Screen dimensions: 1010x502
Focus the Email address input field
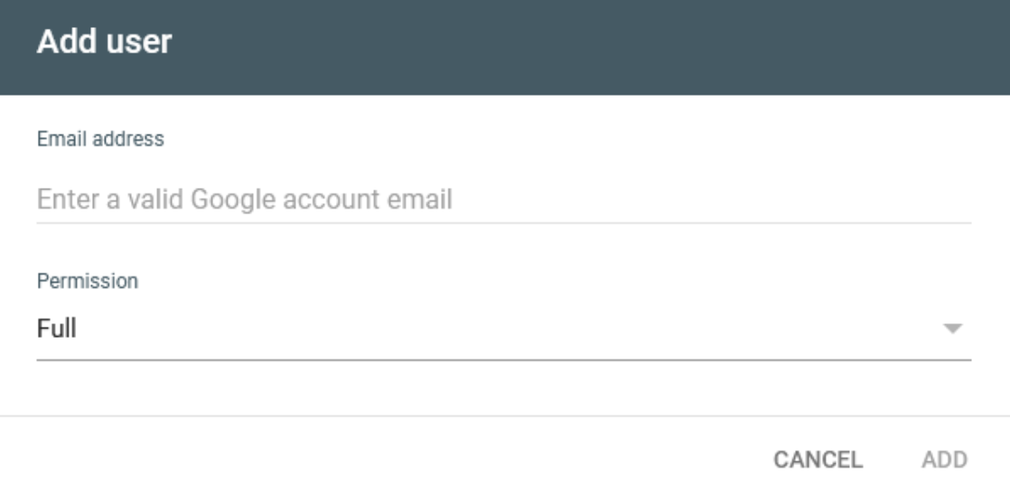pyautogui.click(x=503, y=198)
